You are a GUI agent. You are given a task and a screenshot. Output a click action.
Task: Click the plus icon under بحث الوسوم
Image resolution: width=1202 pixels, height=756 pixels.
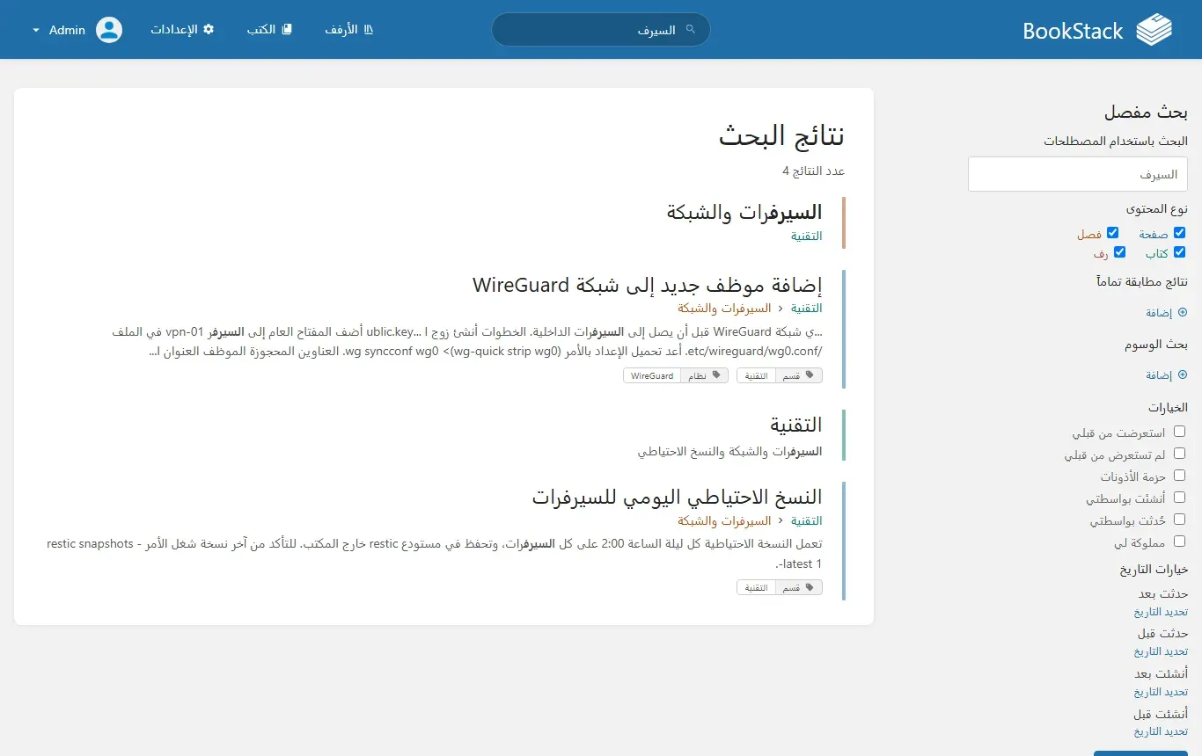(x=1183, y=374)
